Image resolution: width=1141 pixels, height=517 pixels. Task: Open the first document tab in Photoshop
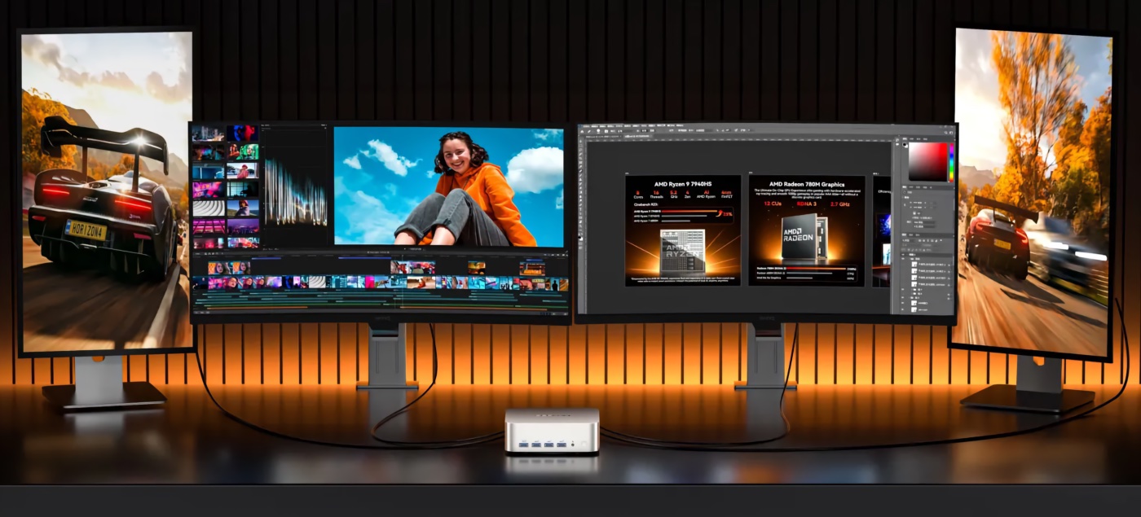tap(603, 137)
